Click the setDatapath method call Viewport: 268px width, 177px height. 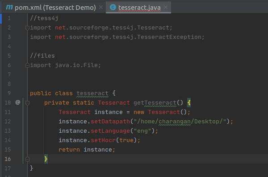pyautogui.click(x=110, y=122)
